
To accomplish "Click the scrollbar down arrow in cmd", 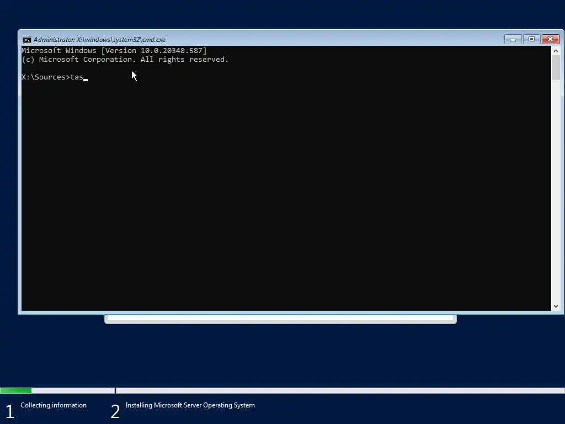I will click(556, 306).
